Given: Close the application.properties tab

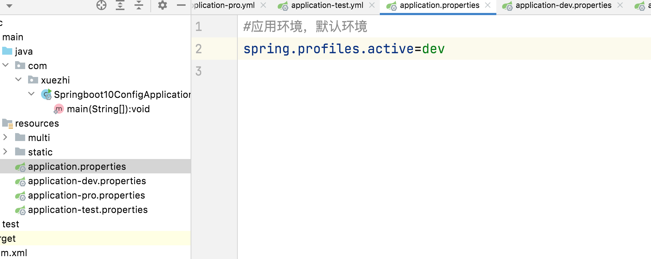Looking at the screenshot, I should [488, 5].
